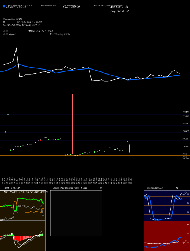Screen dimensions: 190x251
Task: Click the ADX & MACD panel title
Action: coord(12,188)
